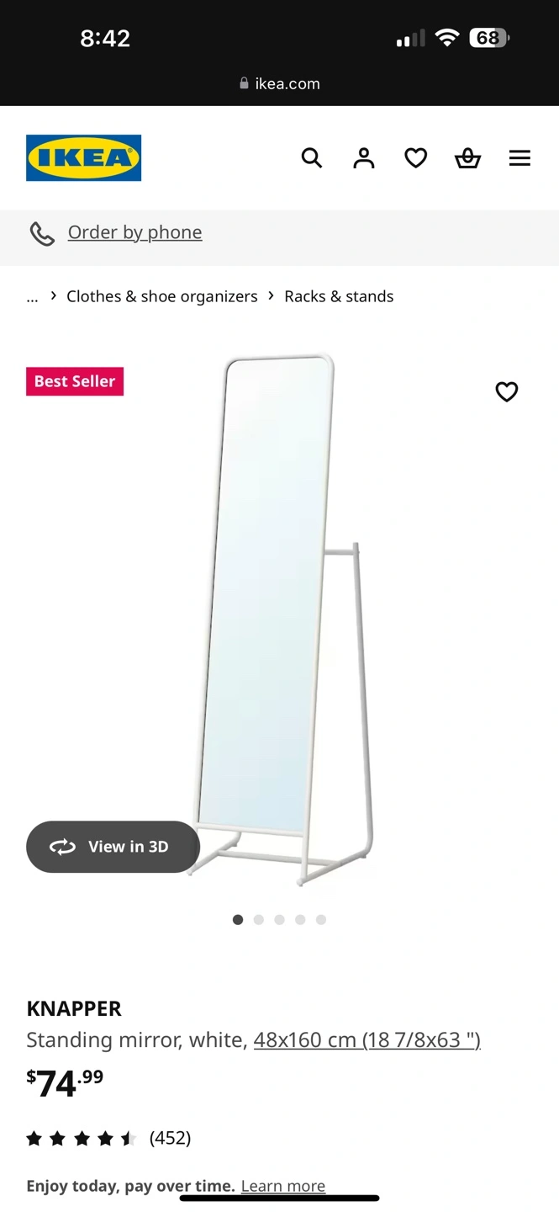
Task: Select the third image carousel dot
Action: [279, 920]
